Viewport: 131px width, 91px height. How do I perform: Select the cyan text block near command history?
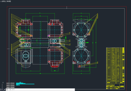pyautogui.click(x=25, y=84)
